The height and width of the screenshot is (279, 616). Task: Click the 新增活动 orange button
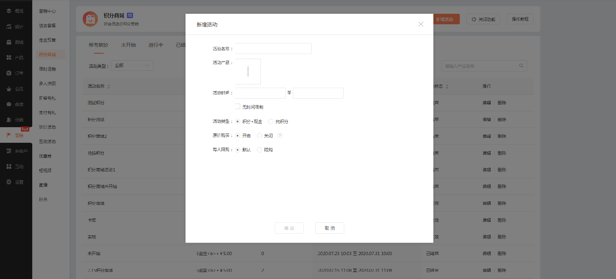(446, 19)
